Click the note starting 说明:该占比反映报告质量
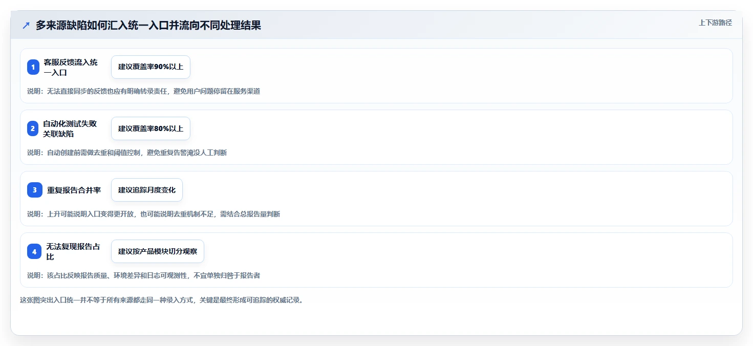Screen dimensions: 753x346 144,275
